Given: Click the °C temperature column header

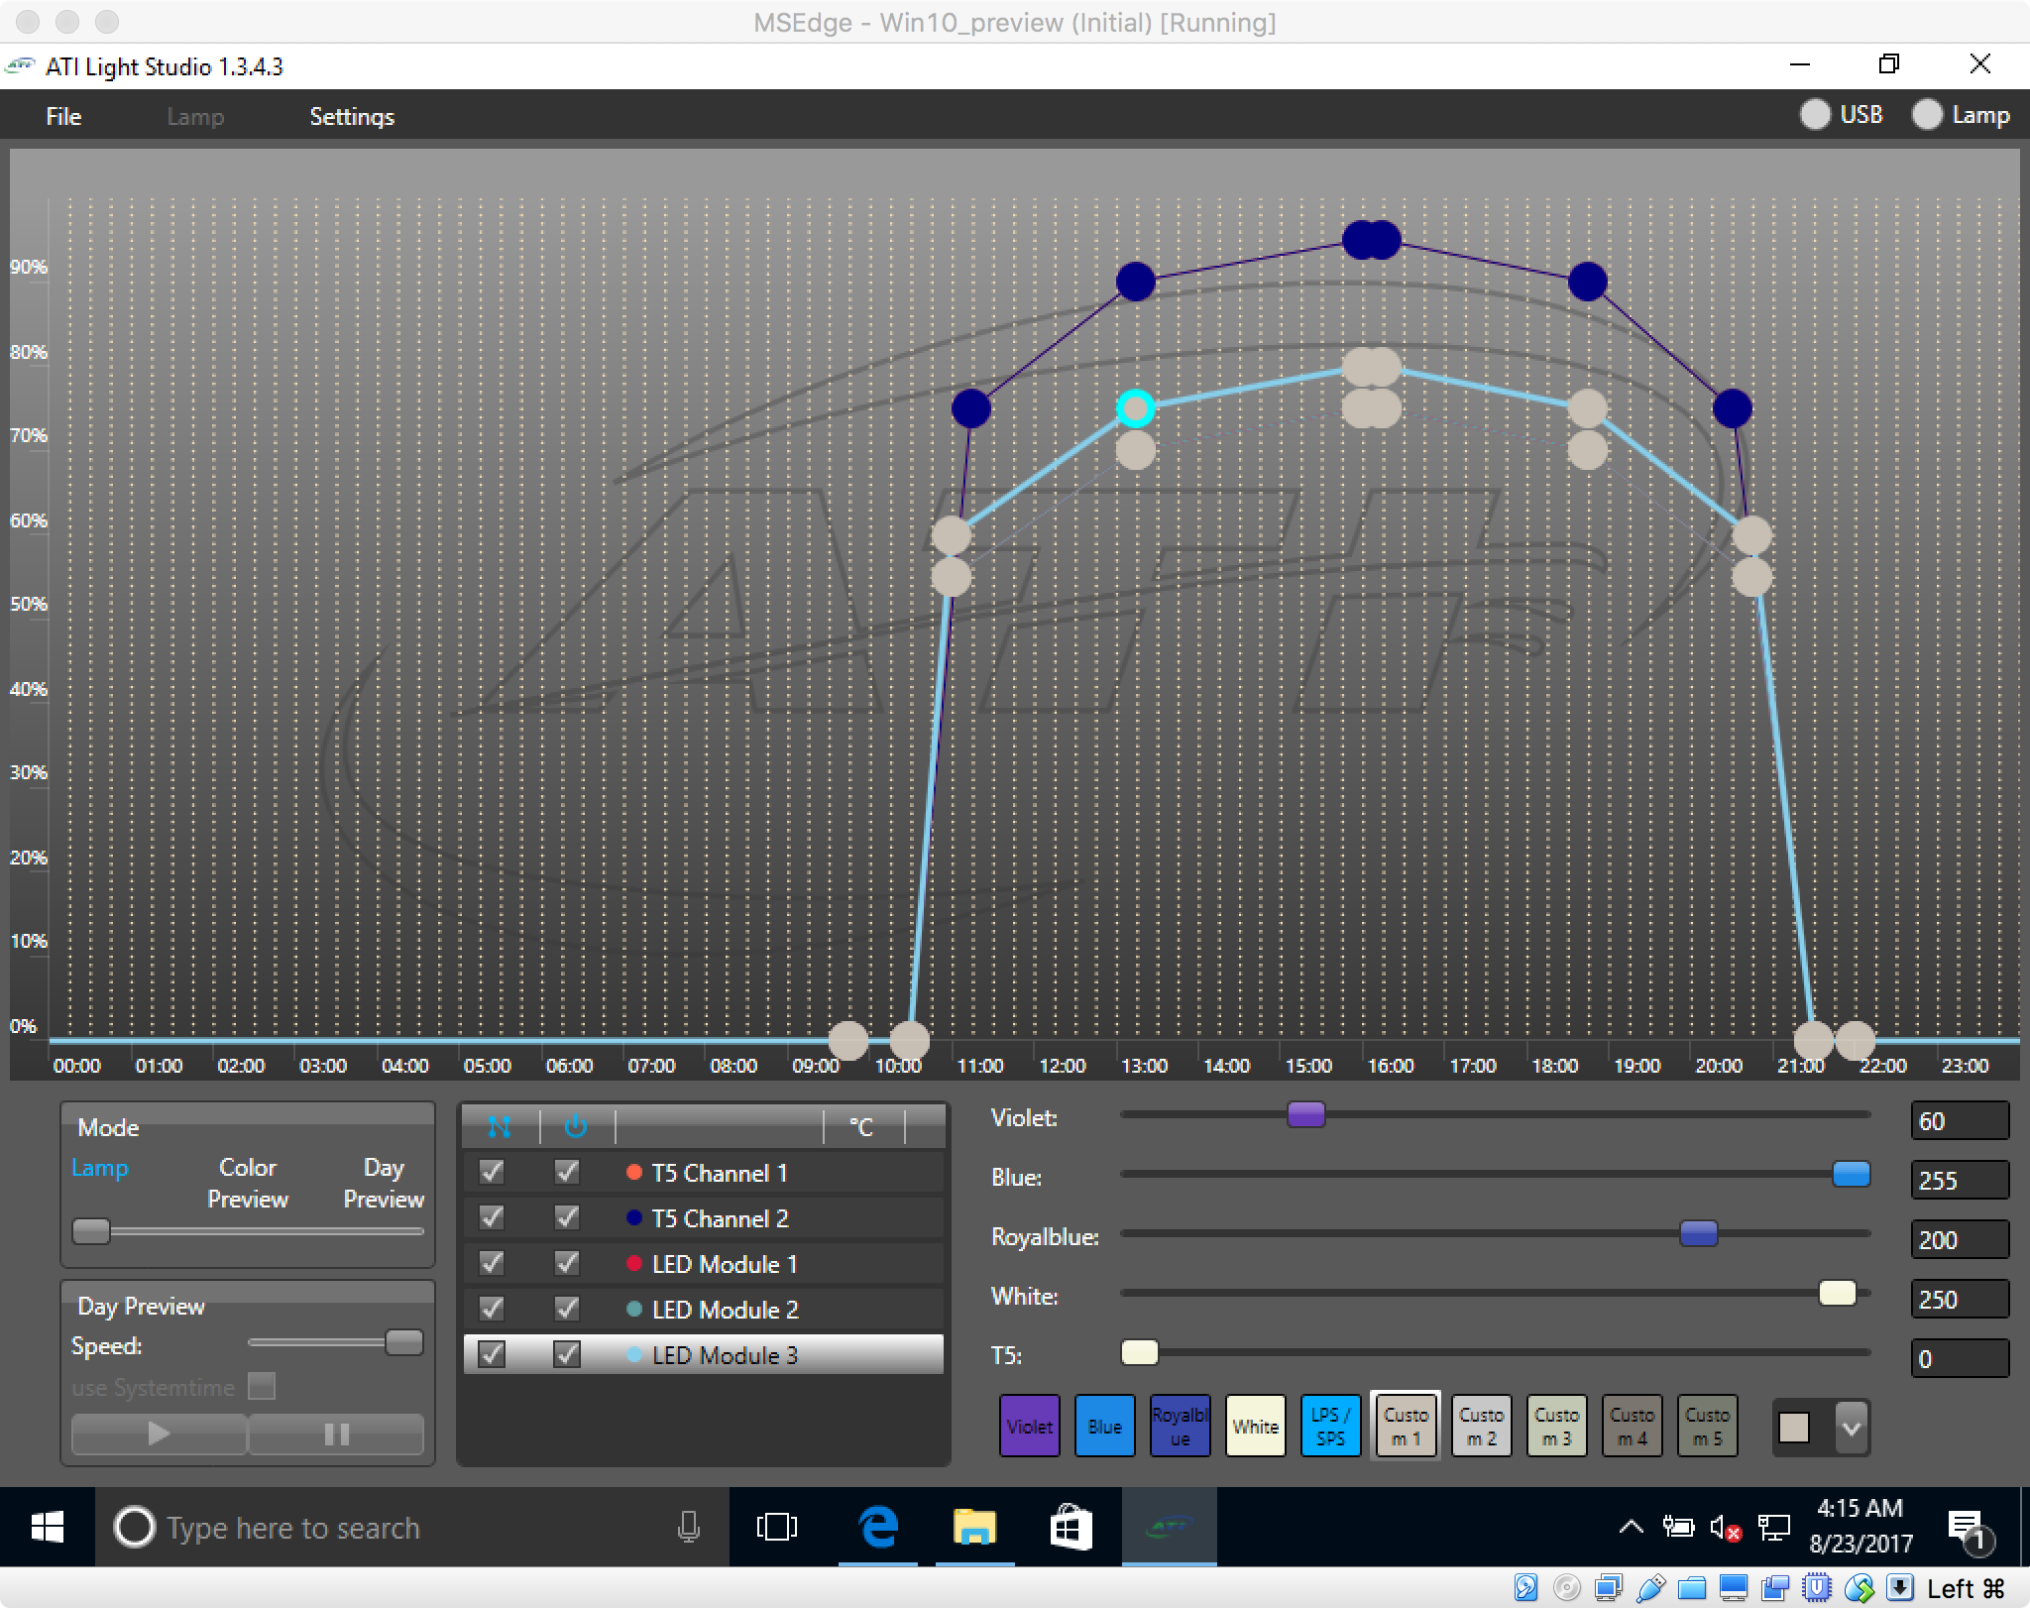Looking at the screenshot, I should [861, 1127].
